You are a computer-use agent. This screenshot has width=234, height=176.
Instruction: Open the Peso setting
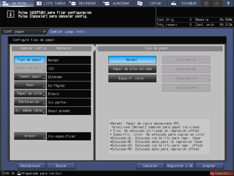coord(30,85)
